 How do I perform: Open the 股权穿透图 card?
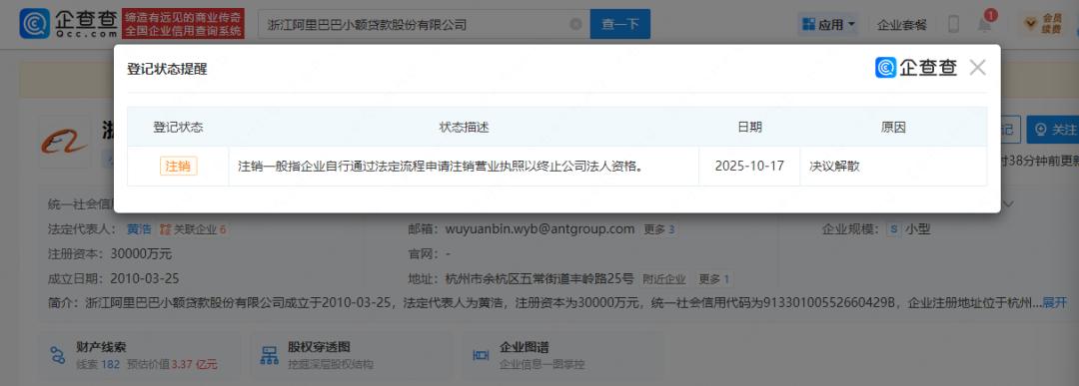(351, 355)
